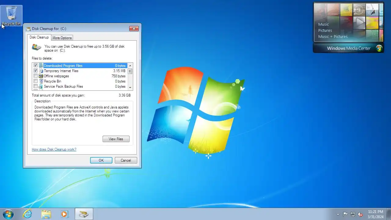
Task: Open the Action Center flag icon
Action: 345,214
